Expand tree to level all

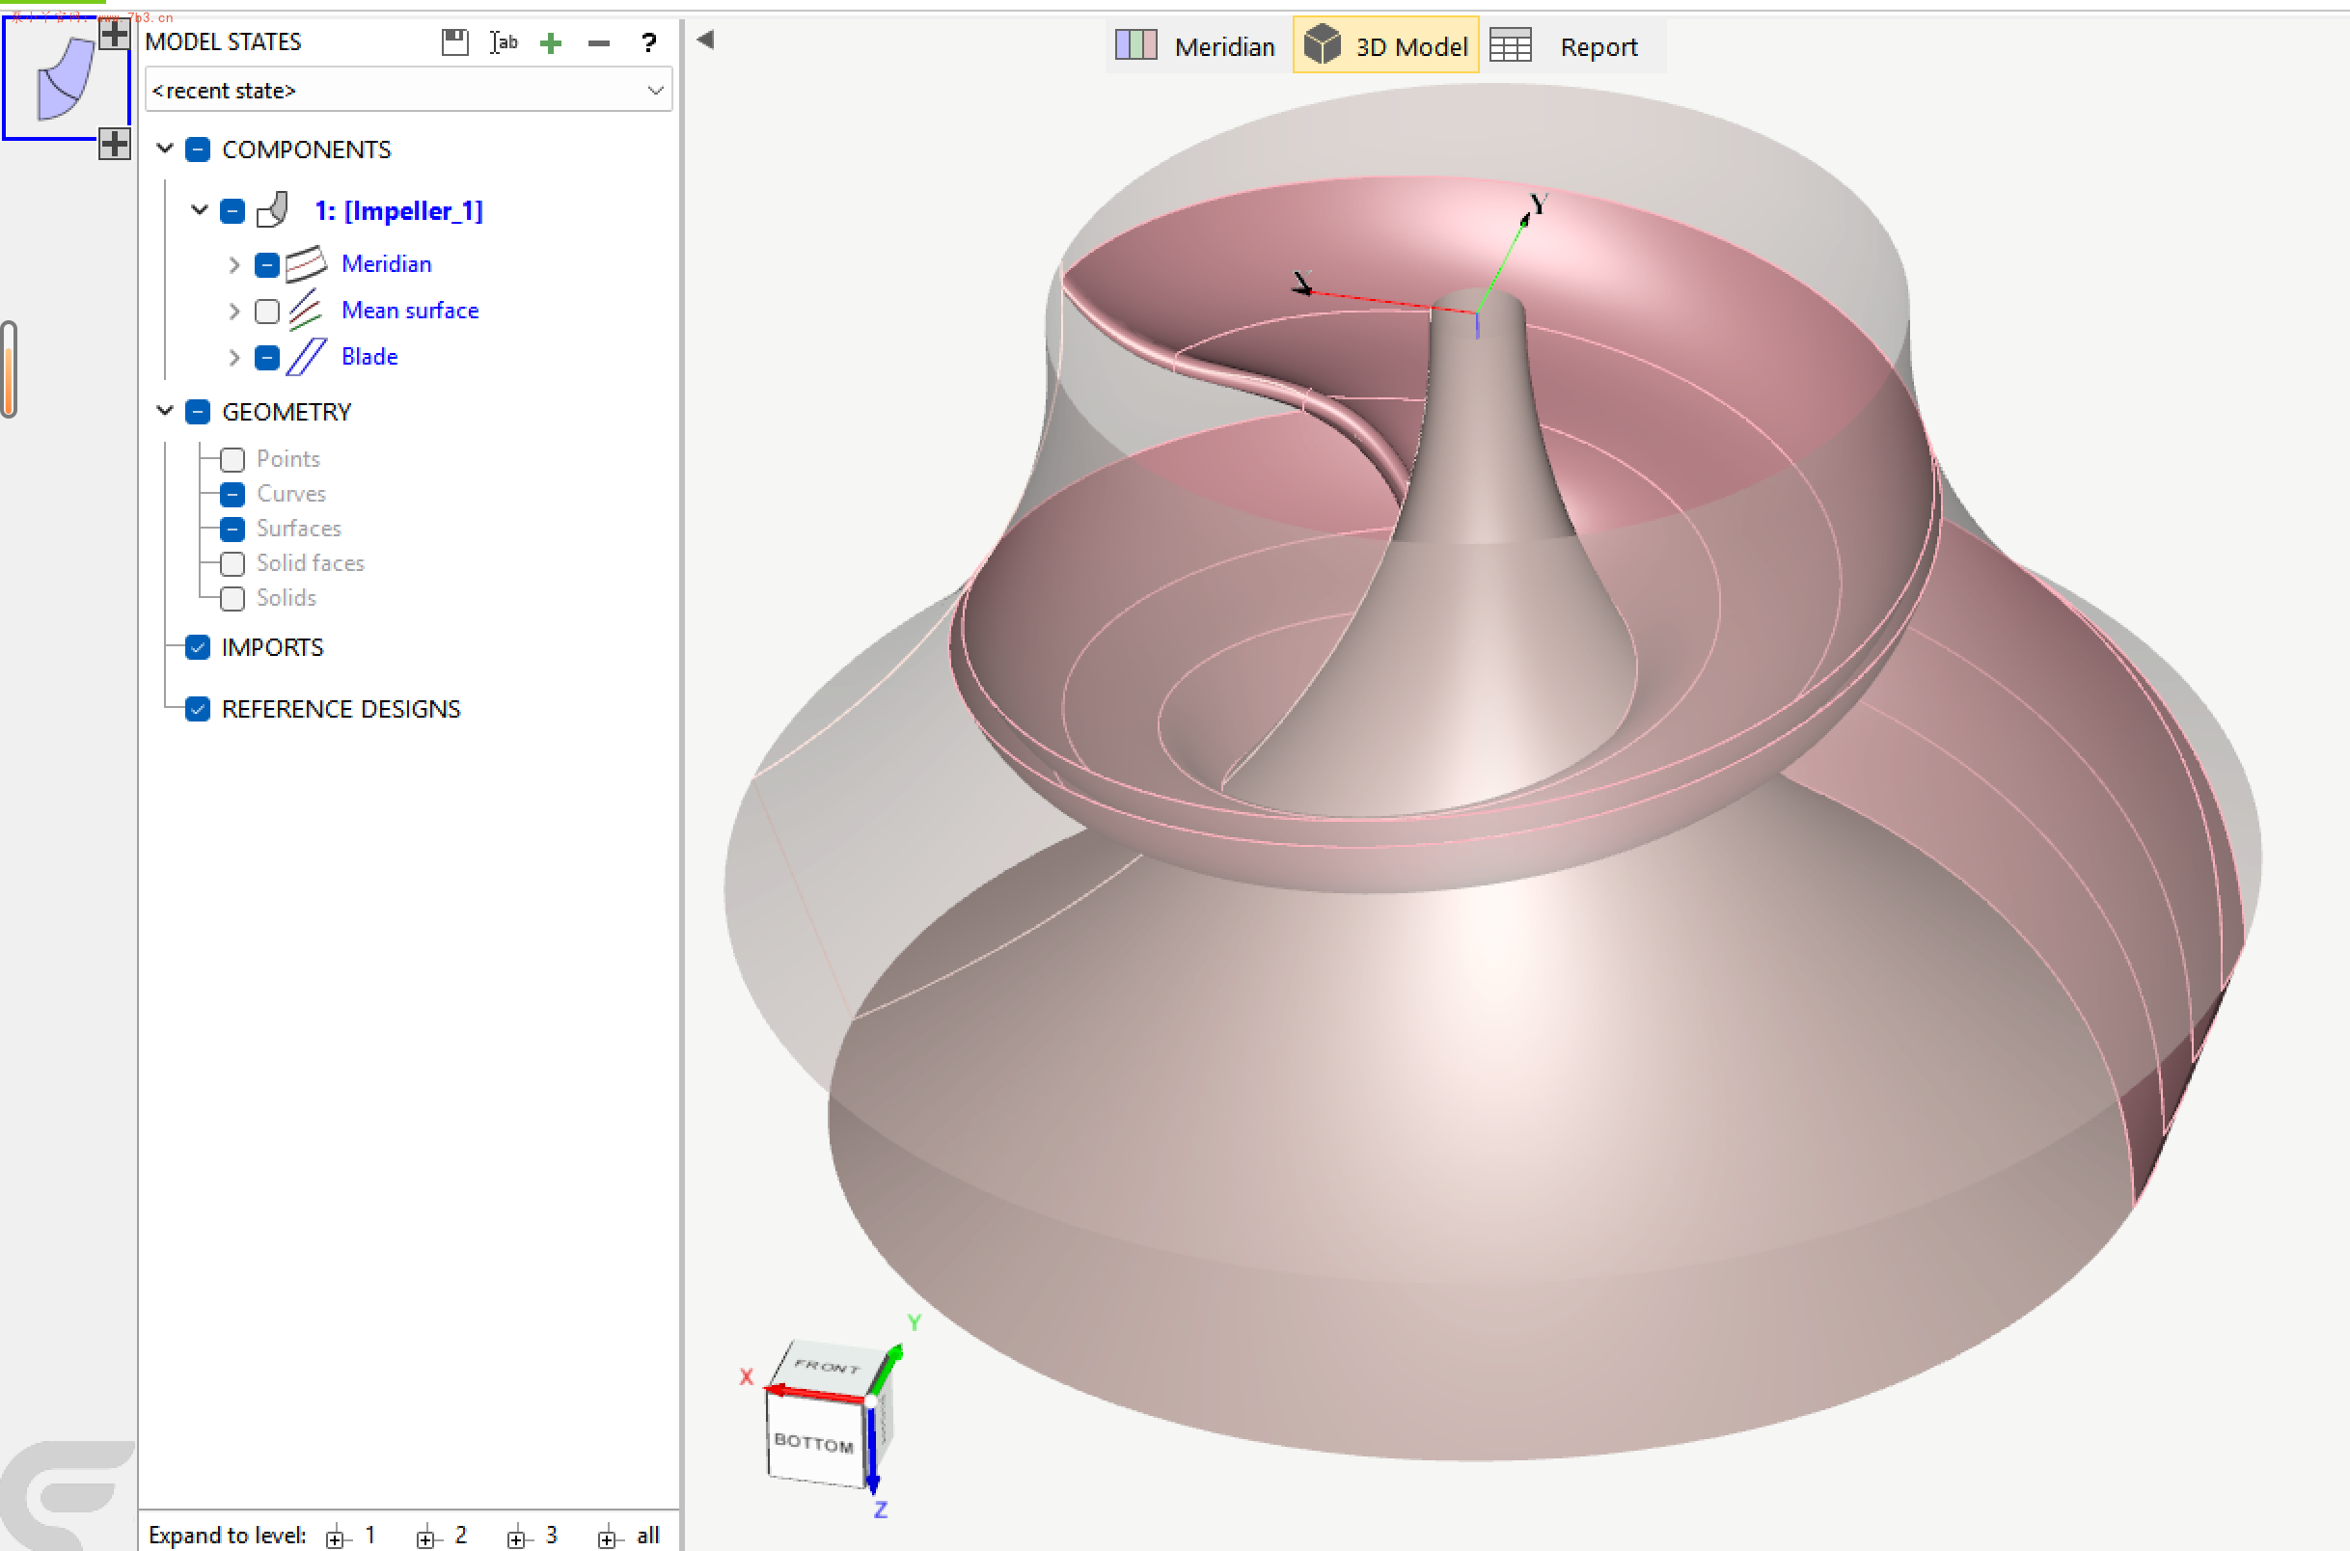(x=629, y=1536)
